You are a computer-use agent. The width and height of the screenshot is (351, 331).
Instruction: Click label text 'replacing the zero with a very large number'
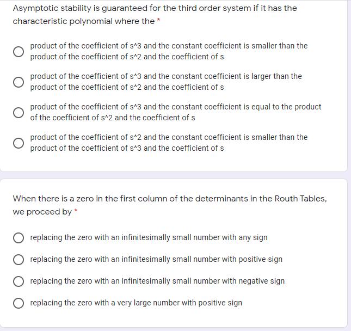coord(136,303)
